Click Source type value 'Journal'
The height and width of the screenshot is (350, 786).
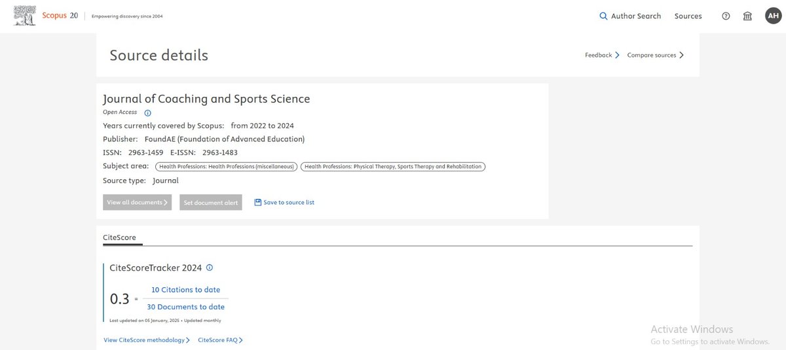pyautogui.click(x=166, y=180)
